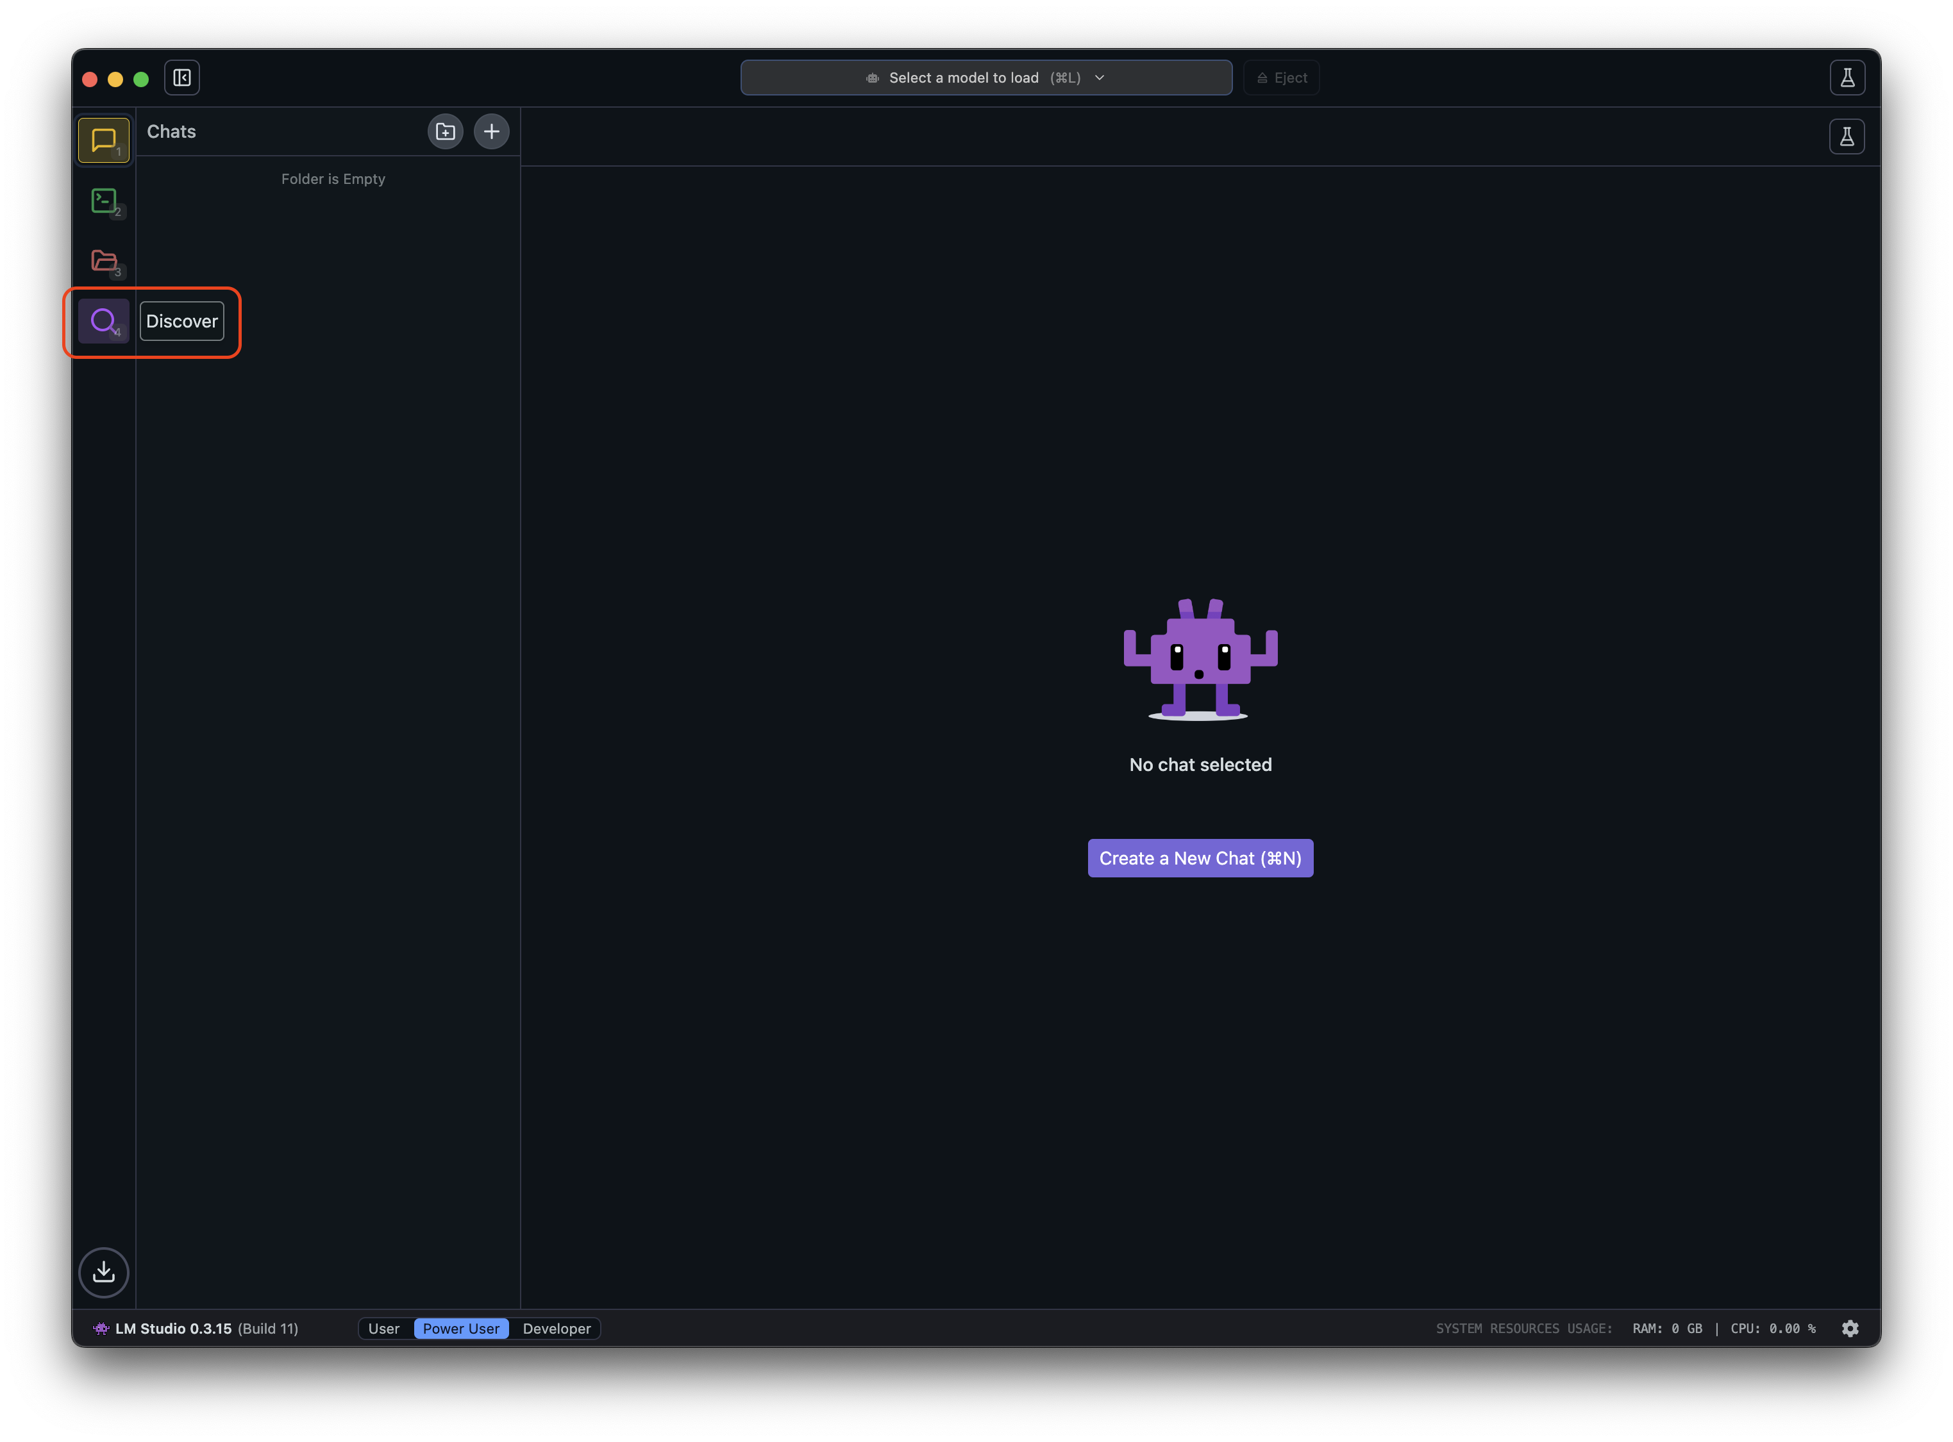Close the LM Studio window
1953x1442 pixels.
(x=89, y=79)
